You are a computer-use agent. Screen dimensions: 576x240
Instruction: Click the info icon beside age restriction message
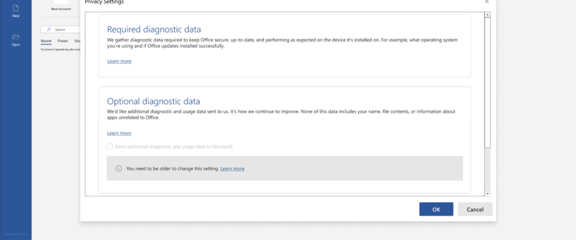point(119,169)
